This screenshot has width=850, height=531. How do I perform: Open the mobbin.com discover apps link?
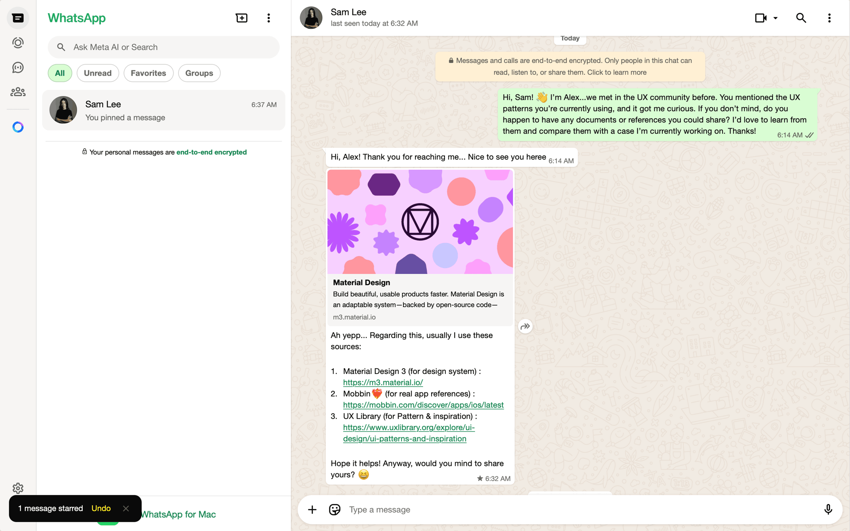[423, 405]
